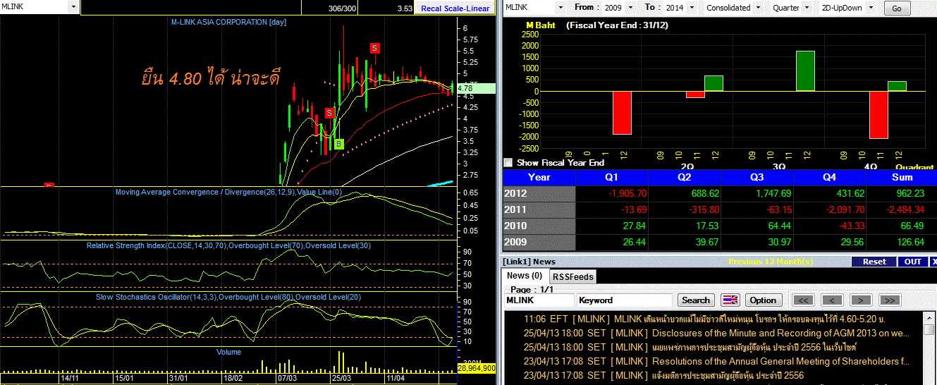Click the Keyword search field
The width and height of the screenshot is (937, 385).
click(x=625, y=300)
